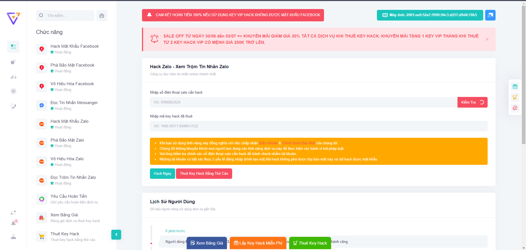This screenshot has width=526, height=250.
Task: Click the Messenger icon for Đọc Tin Nhắn
Action: pyautogui.click(x=42, y=105)
